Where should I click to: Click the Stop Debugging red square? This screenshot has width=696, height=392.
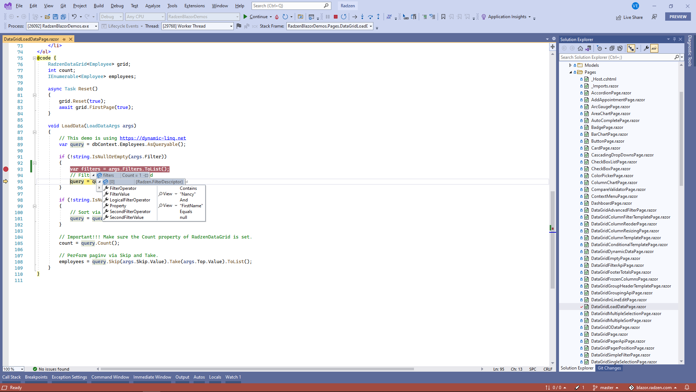click(x=336, y=17)
